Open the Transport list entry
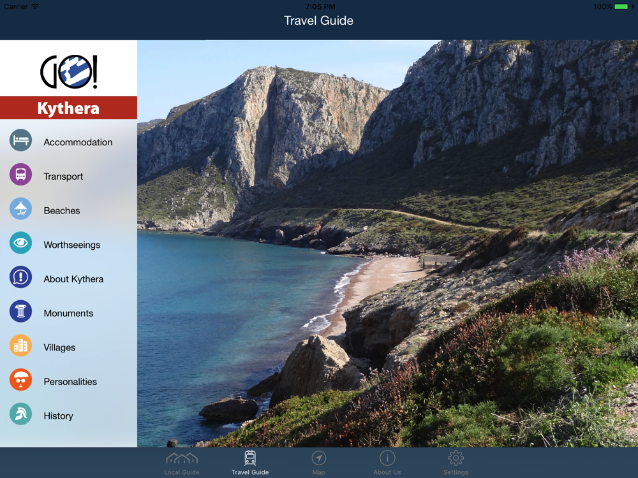 click(68, 176)
